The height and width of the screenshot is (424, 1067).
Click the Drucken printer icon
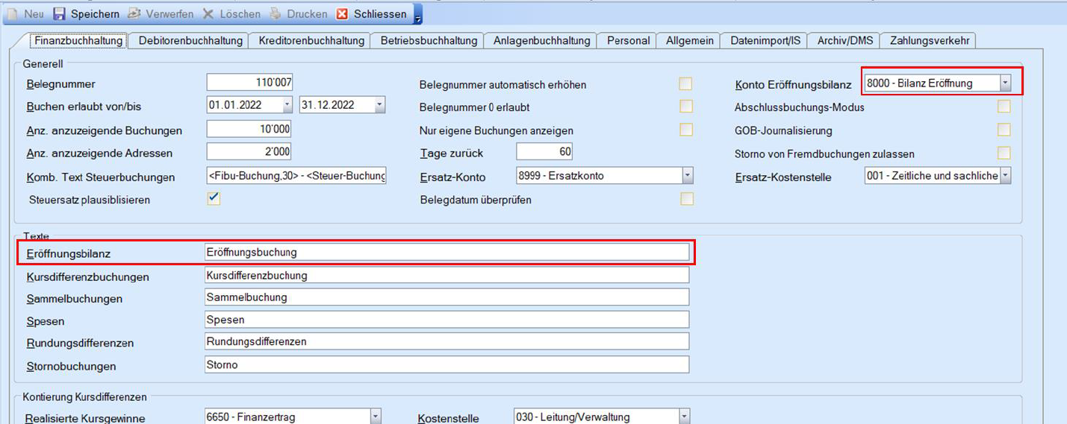click(276, 14)
